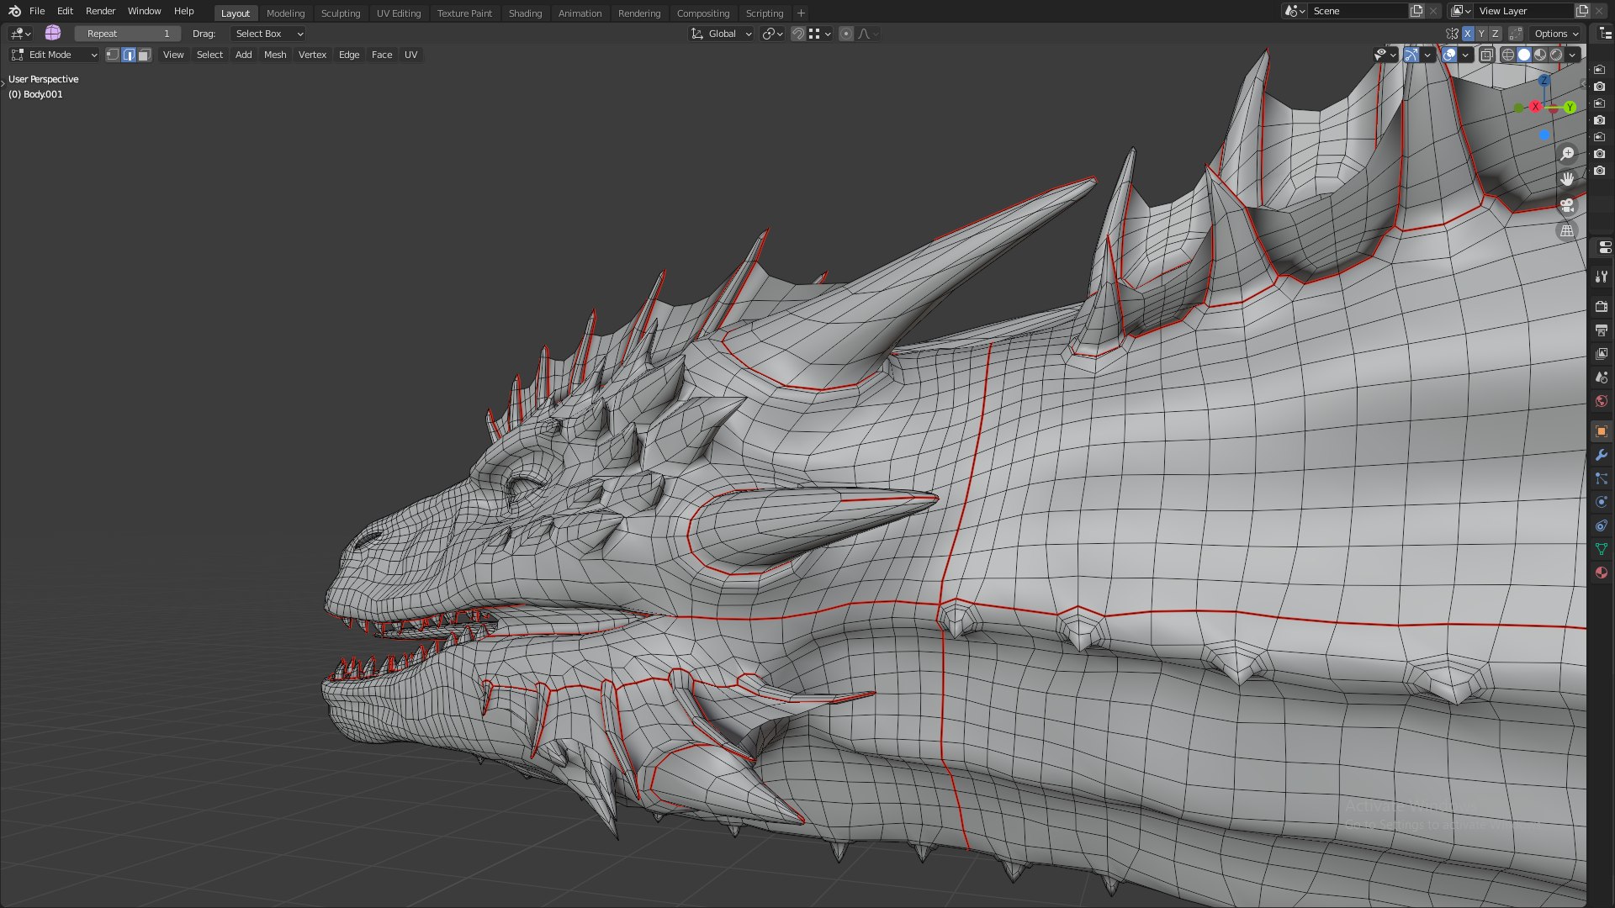This screenshot has width=1615, height=908.
Task: Select rendered viewport shading icon
Action: click(x=1556, y=55)
